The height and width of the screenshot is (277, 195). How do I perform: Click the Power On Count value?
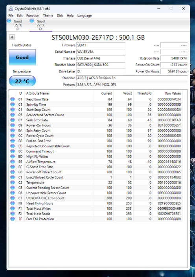click(174, 65)
